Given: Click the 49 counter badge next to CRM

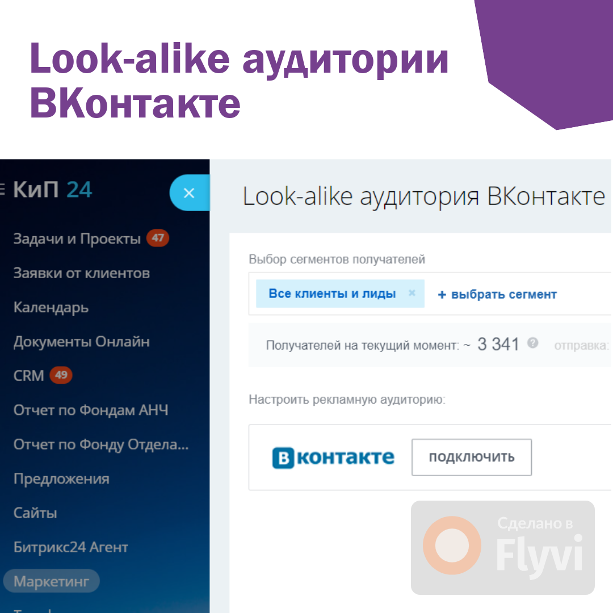Looking at the screenshot, I should pos(61,375).
